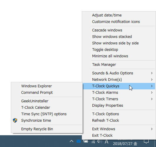Choose Minimize all windows
The width and height of the screenshot is (156, 147).
point(119,56)
